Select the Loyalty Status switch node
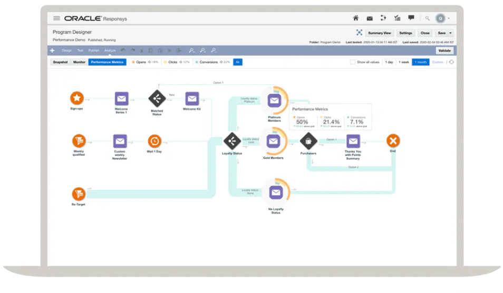The height and width of the screenshot is (293, 503). click(232, 141)
